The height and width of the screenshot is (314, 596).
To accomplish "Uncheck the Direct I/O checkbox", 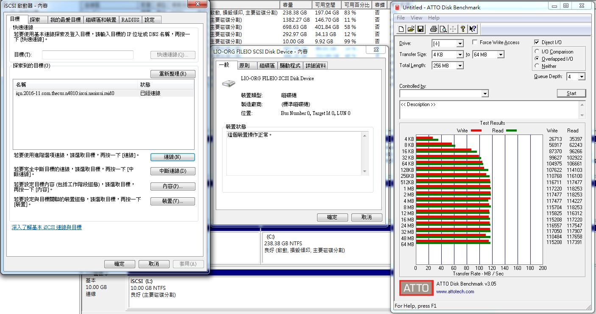I will coord(538,42).
